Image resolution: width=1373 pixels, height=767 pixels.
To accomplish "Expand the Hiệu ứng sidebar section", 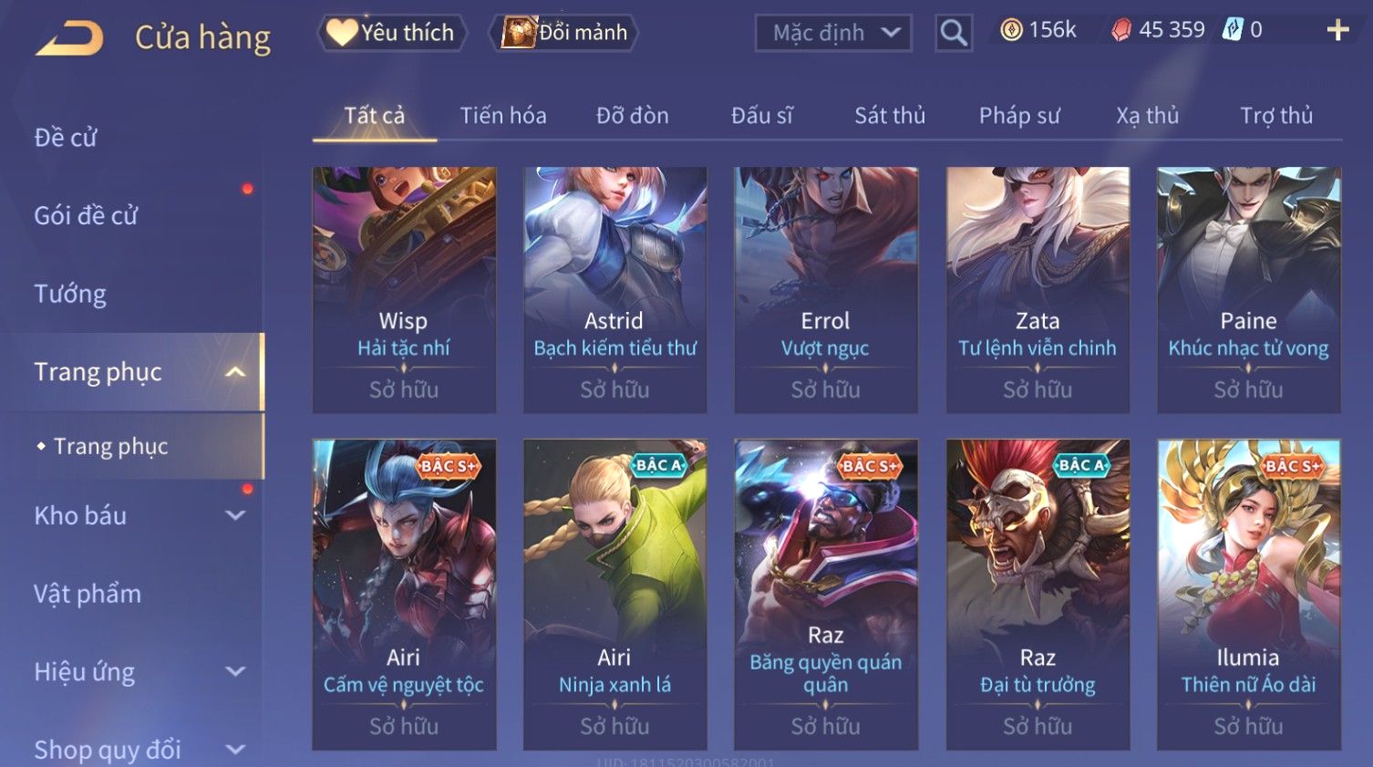I will click(235, 672).
